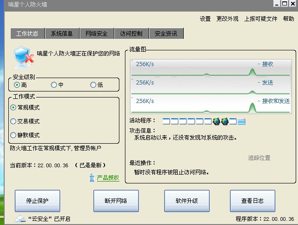This screenshot has height=225, width=298.
Task: Click the 接收和发送 traffic graph
Action: pos(211,104)
